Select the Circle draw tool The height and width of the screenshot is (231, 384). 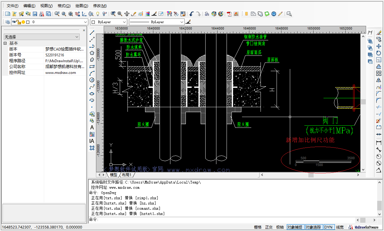92,80
